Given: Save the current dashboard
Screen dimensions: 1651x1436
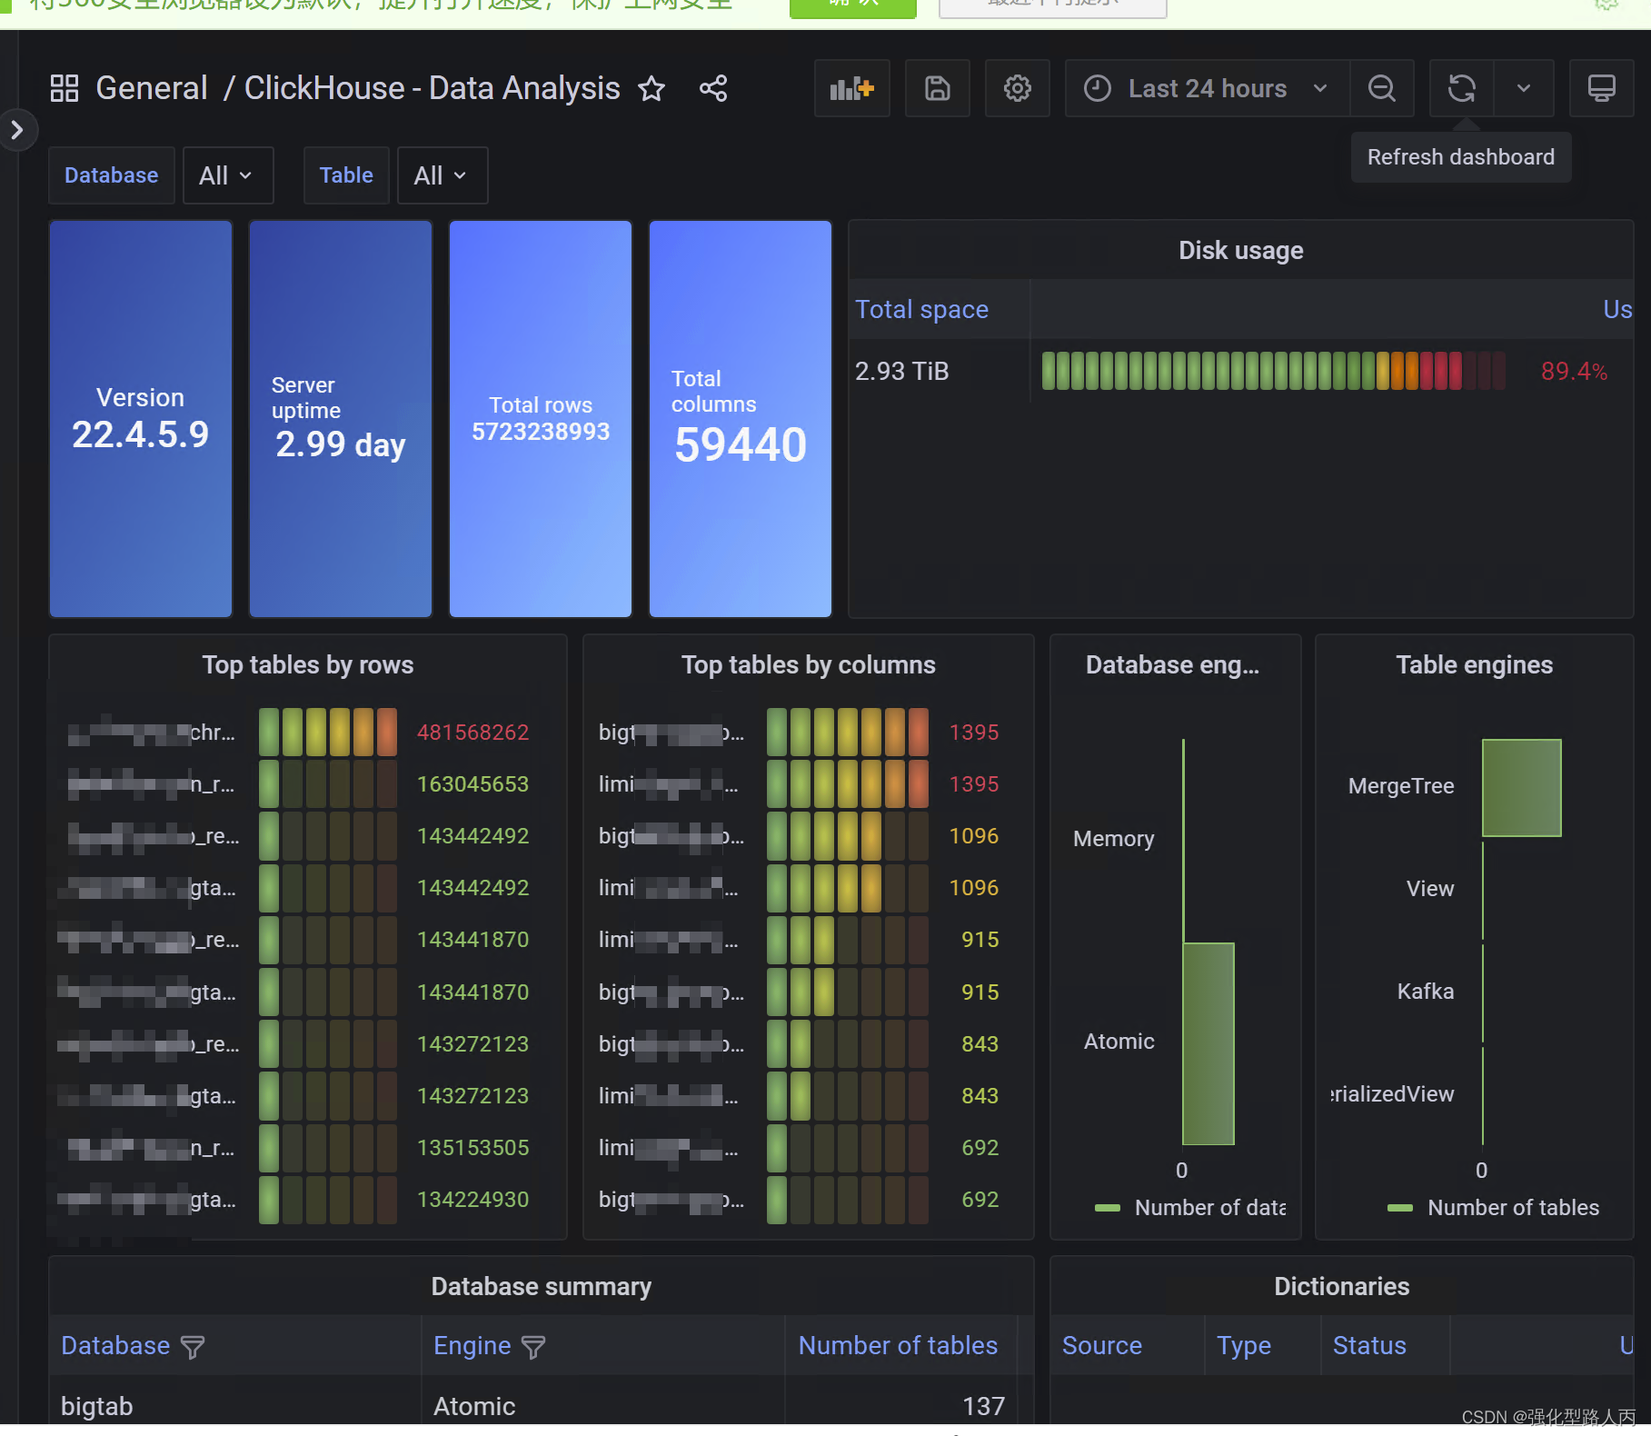Looking at the screenshot, I should [x=937, y=88].
